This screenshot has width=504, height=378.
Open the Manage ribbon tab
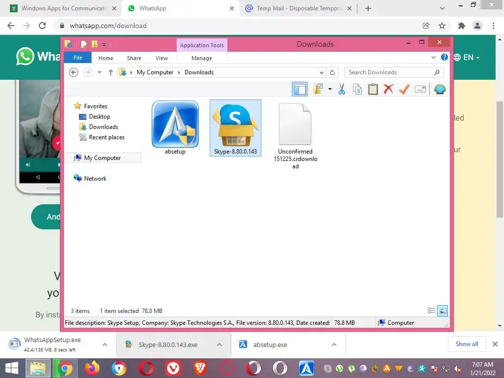[x=201, y=58]
